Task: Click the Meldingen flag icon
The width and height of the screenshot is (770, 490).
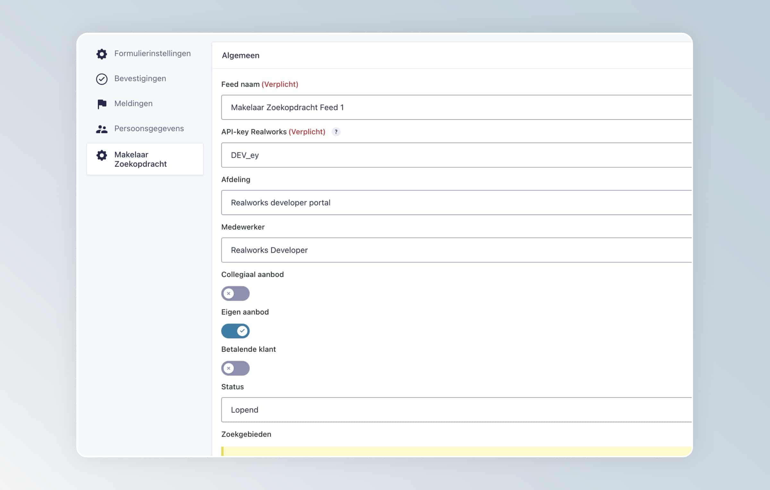Action: 102,104
